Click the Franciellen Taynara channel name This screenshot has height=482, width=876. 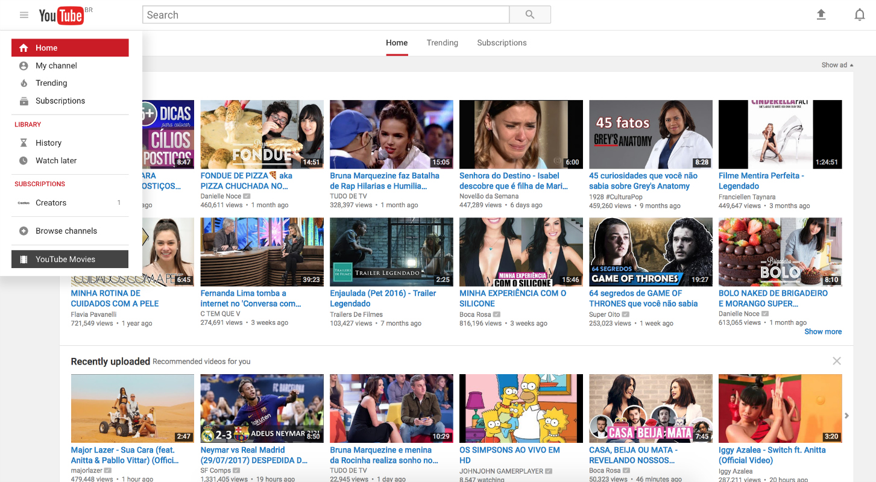[x=747, y=197]
